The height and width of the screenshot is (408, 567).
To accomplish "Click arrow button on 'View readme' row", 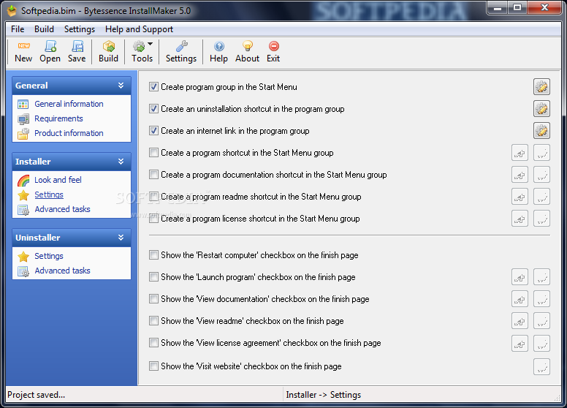I will pyautogui.click(x=520, y=321).
